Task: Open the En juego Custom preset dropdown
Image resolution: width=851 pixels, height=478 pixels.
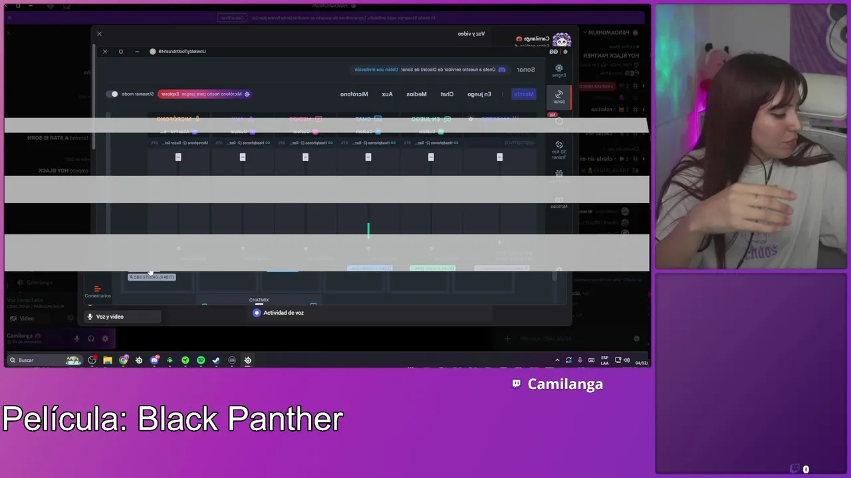Action: click(431, 131)
